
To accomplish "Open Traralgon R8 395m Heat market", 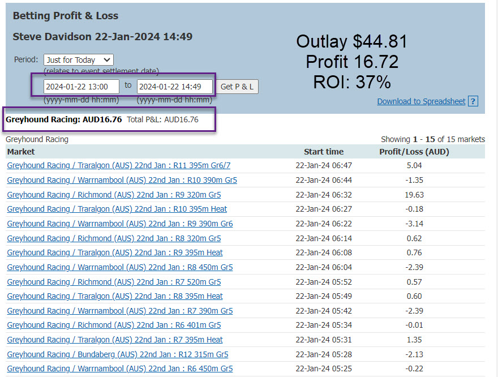I will point(115,296).
